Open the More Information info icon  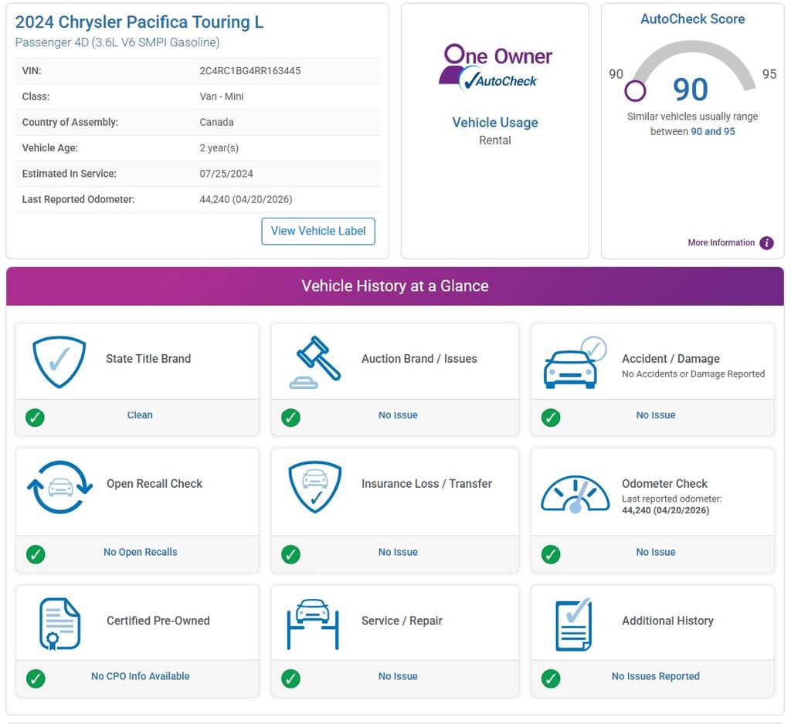pos(766,243)
